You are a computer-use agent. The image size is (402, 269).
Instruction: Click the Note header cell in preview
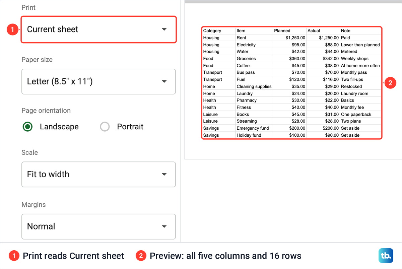coord(360,31)
